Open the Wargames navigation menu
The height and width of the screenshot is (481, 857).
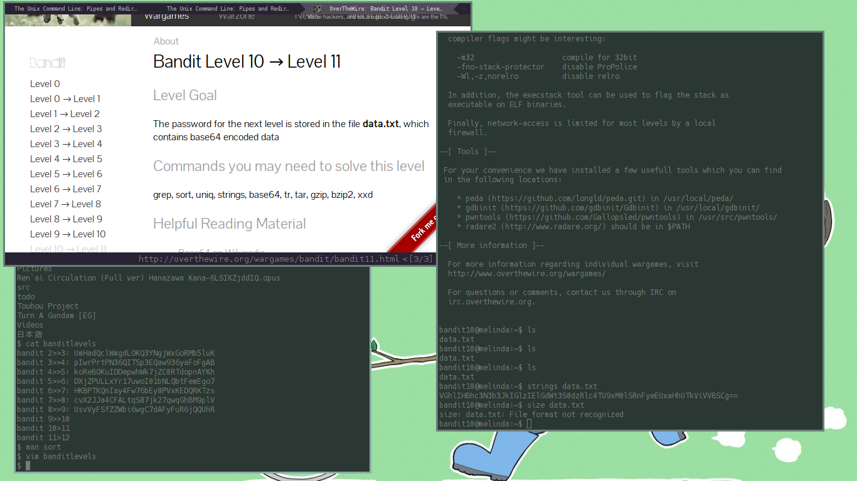pyautogui.click(x=166, y=17)
